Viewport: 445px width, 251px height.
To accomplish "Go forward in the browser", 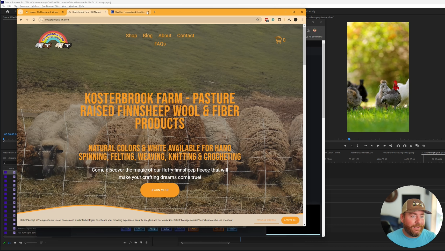I will pyautogui.click(x=27, y=20).
